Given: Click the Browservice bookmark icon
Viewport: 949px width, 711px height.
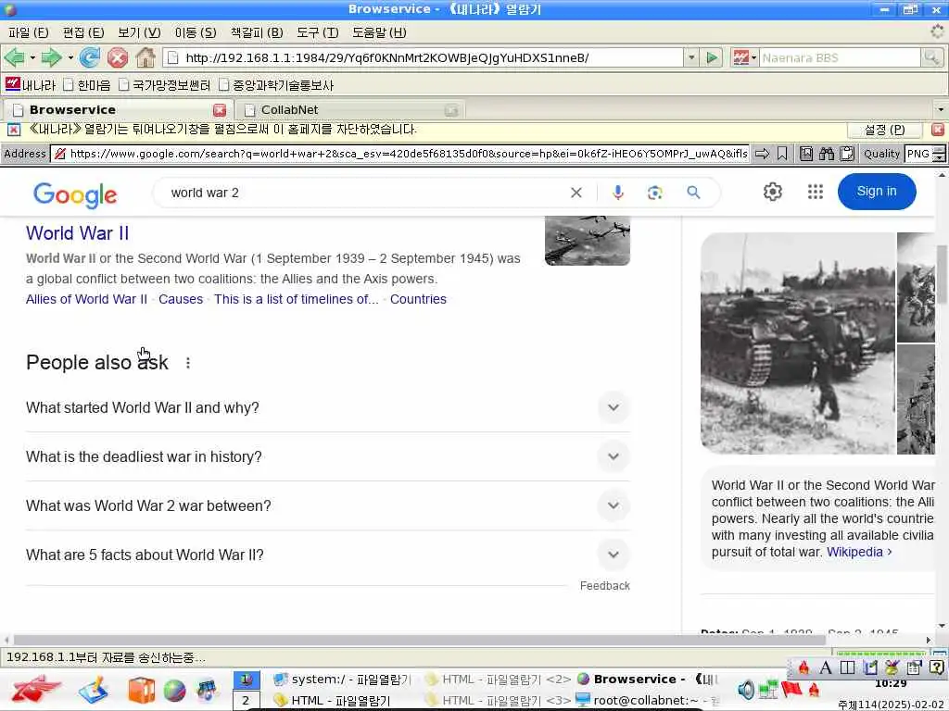Looking at the screenshot, I should pos(782,154).
